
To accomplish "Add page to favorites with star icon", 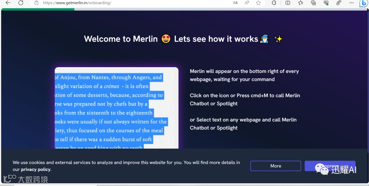I will [258, 3].
